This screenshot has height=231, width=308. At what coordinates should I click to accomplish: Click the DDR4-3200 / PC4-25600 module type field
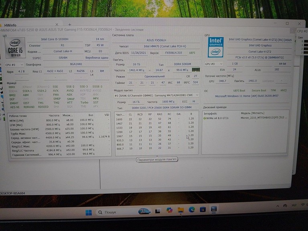(162, 107)
